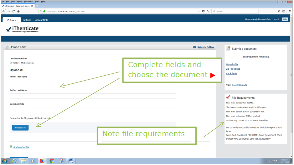
Task: Open the page actions three-dot menu
Action: 199,11
